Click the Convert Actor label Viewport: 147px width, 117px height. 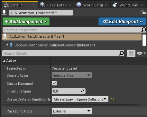tap(18, 75)
